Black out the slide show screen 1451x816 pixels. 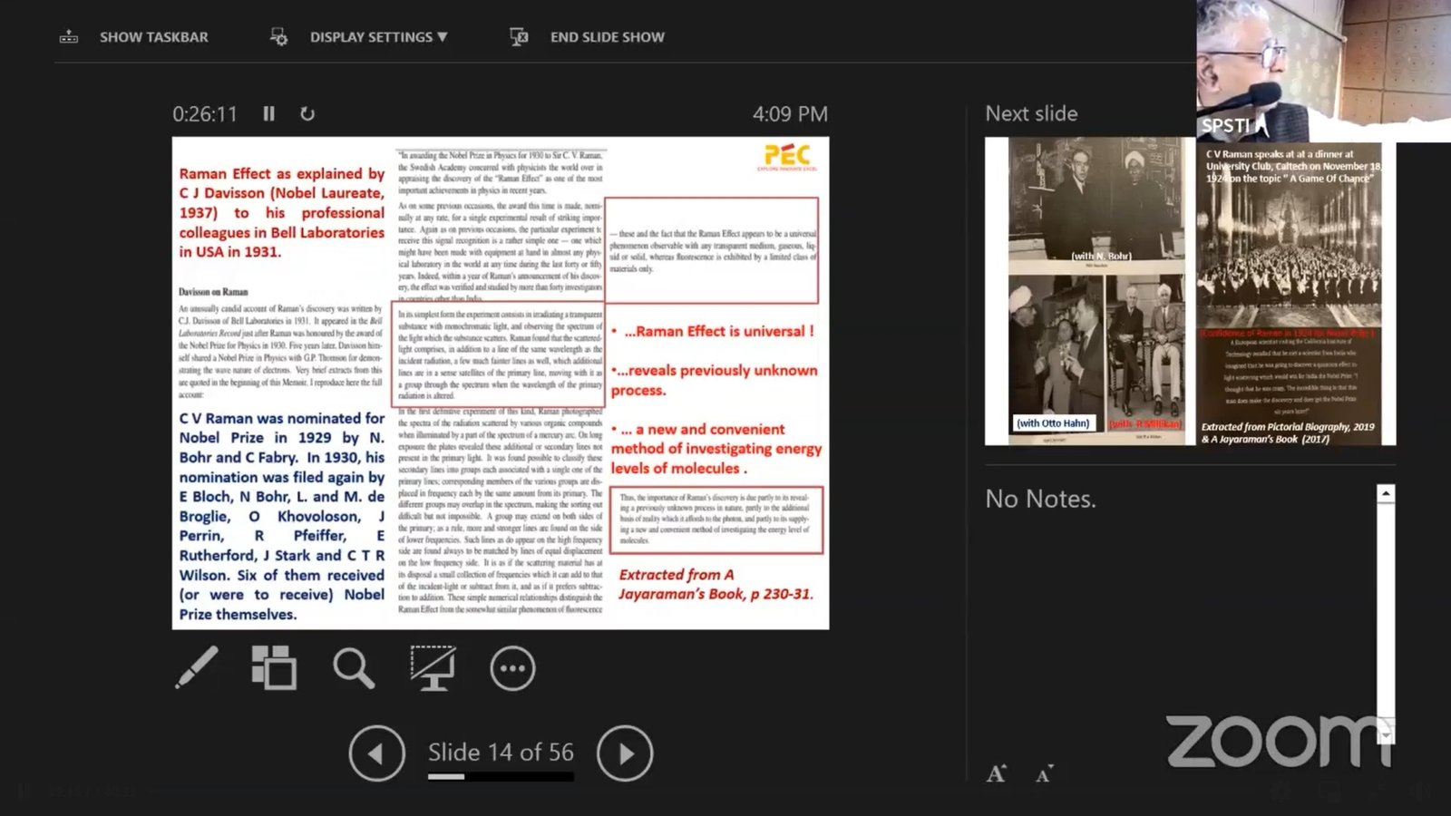pyautogui.click(x=433, y=668)
